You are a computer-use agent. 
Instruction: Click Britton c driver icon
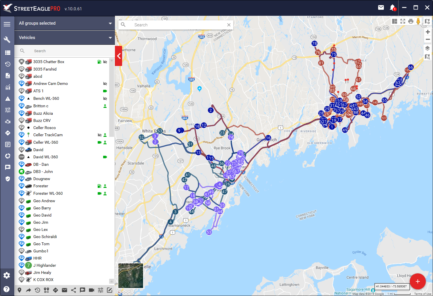pos(105,106)
